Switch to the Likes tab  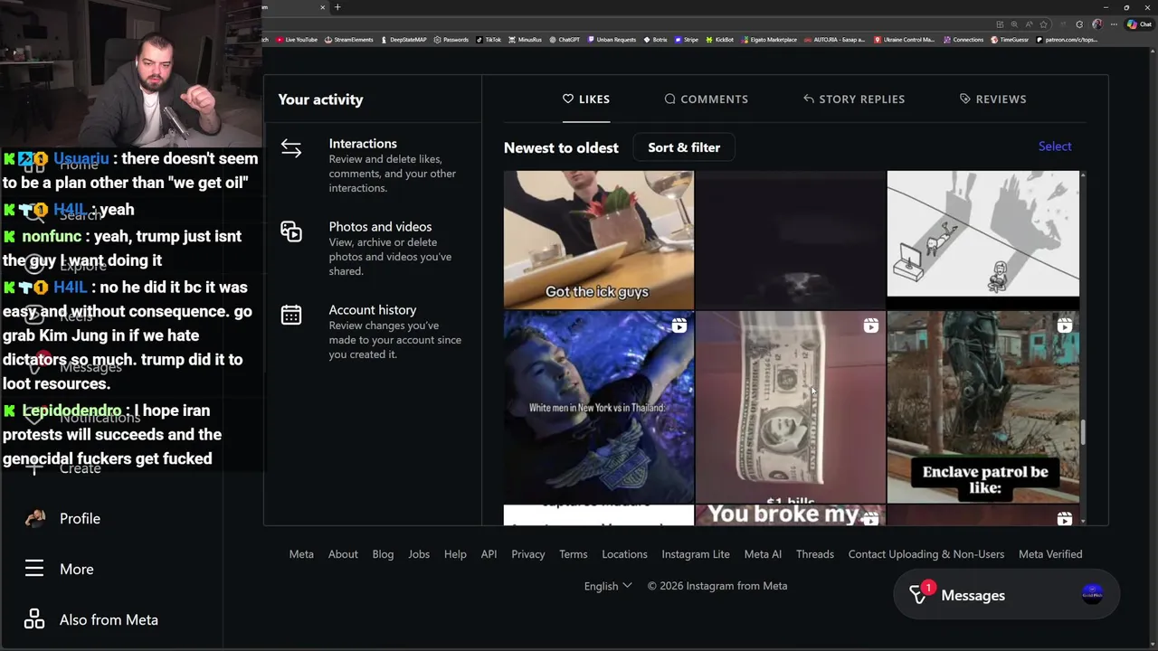coord(586,99)
